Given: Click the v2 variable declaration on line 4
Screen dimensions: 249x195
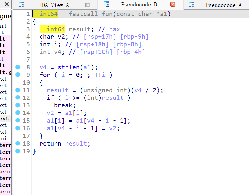Looking at the screenshot, I should click(61, 37).
